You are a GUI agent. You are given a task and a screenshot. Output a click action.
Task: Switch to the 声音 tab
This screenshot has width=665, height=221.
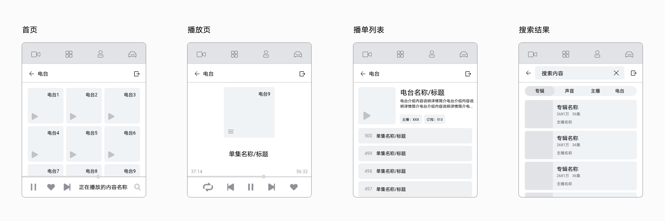[570, 91]
